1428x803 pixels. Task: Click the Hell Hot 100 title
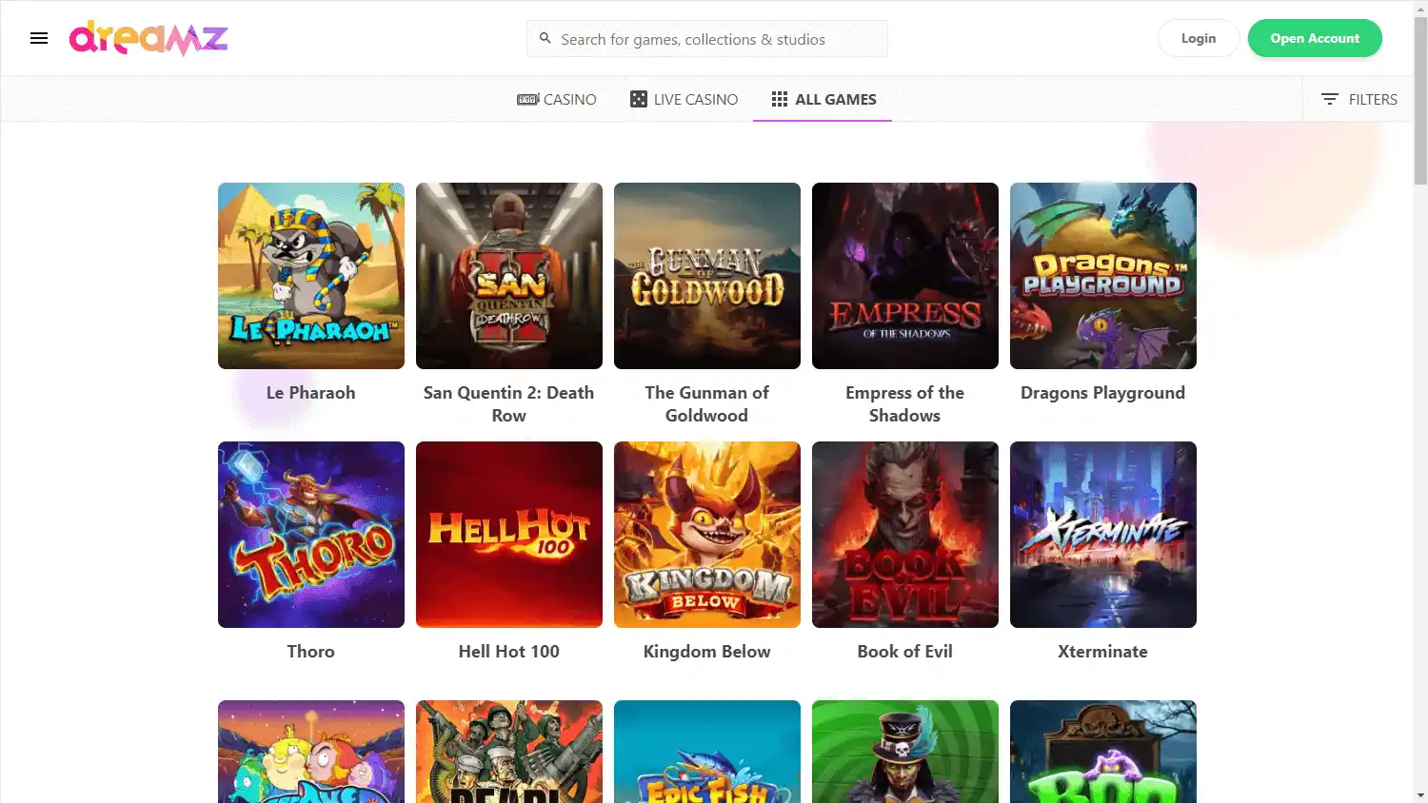(509, 652)
